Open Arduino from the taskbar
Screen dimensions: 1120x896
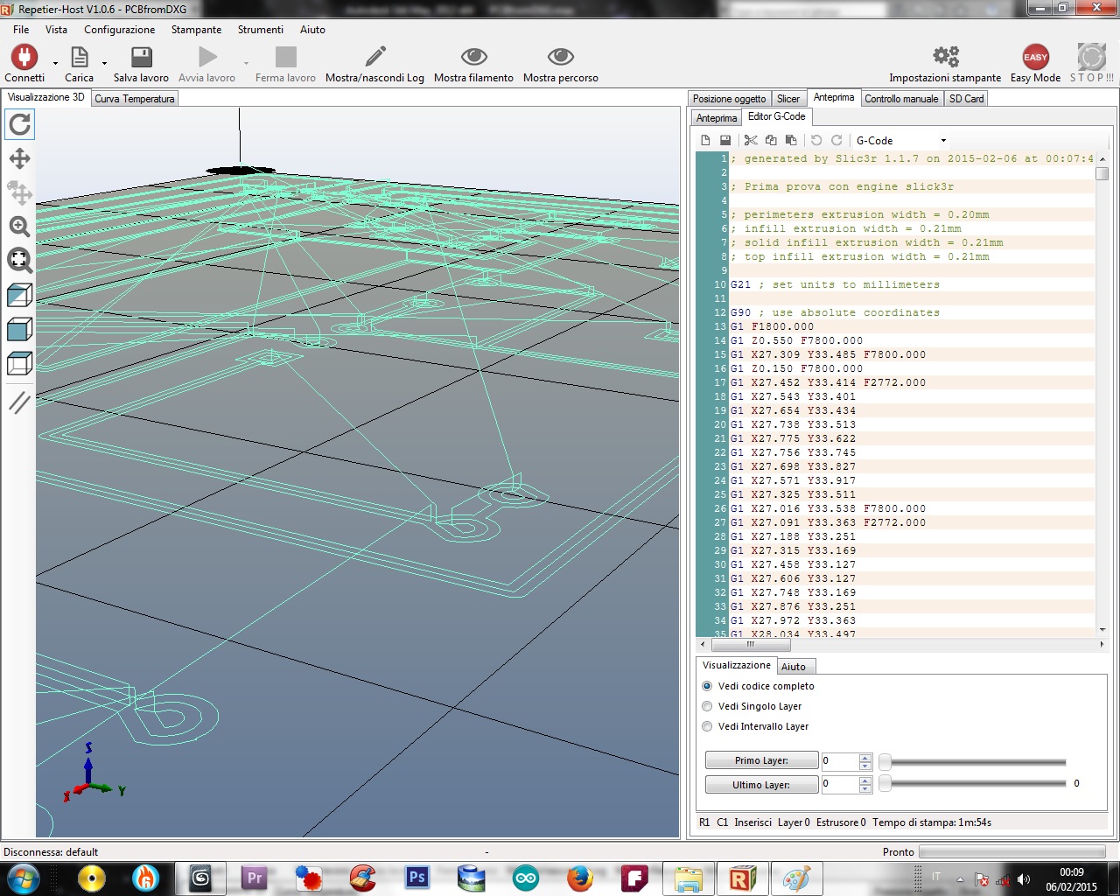point(526,878)
